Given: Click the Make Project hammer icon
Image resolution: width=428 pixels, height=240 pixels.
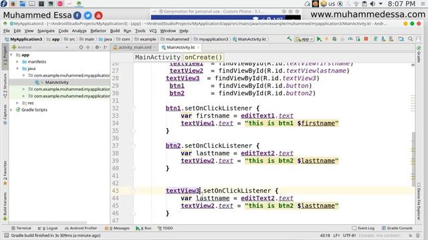Looking at the screenshot, I should coord(289,39).
